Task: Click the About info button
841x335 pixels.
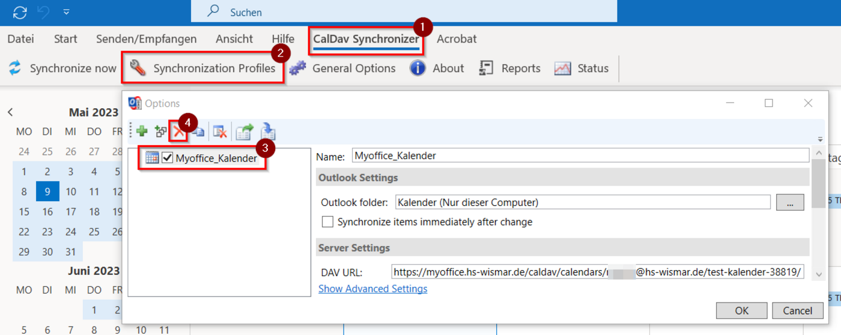Action: [x=437, y=68]
